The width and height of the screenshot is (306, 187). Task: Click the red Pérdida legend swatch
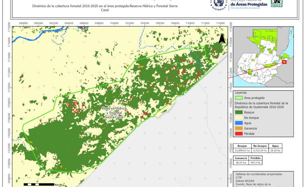point(239,134)
